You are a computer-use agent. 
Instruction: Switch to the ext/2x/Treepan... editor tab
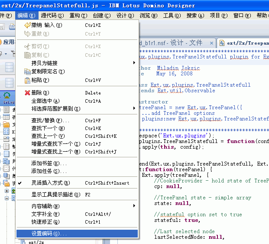243,43
